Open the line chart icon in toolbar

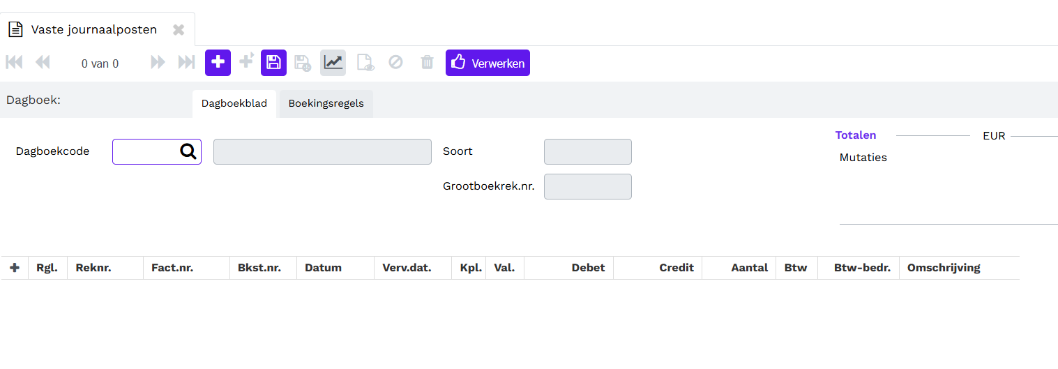click(x=333, y=63)
